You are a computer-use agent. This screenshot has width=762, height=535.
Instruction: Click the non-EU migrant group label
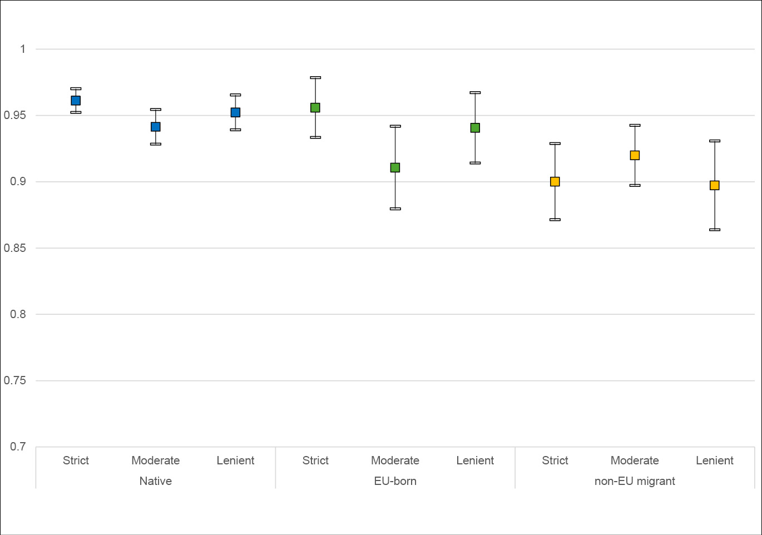pos(635,481)
